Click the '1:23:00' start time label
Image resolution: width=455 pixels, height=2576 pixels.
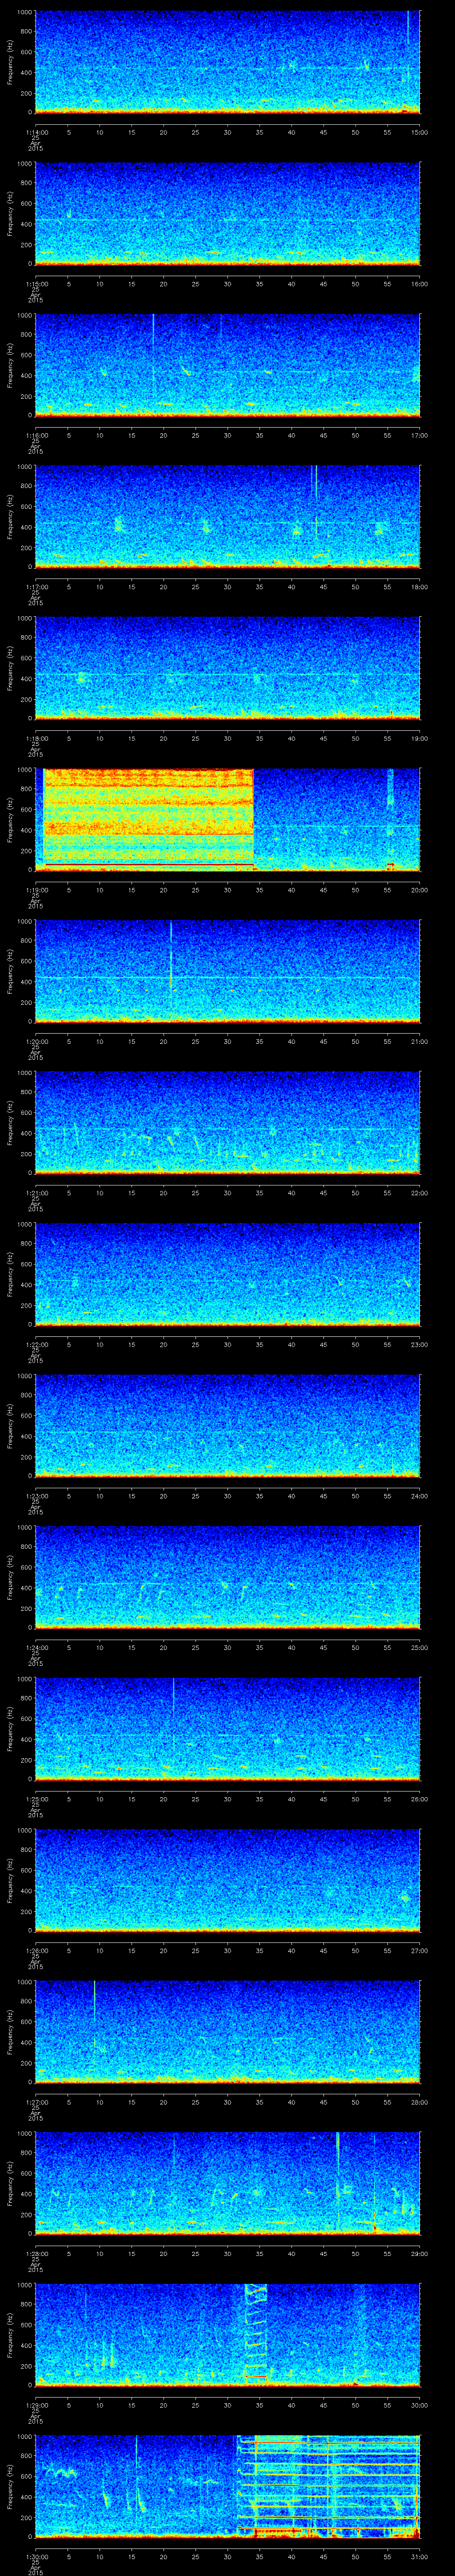(36, 1495)
